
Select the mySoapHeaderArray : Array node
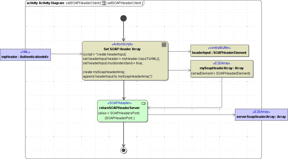[222, 68]
